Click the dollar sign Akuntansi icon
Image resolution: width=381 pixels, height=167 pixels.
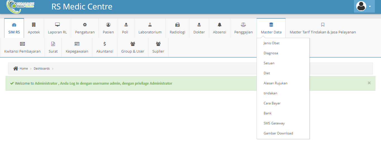point(105,44)
